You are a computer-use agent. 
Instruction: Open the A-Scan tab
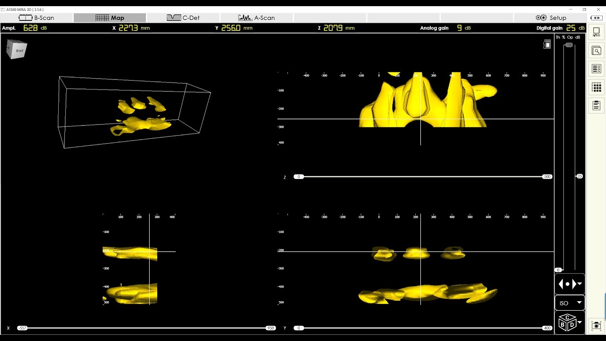point(257,18)
